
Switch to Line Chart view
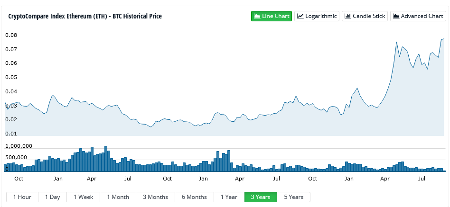tap(272, 16)
